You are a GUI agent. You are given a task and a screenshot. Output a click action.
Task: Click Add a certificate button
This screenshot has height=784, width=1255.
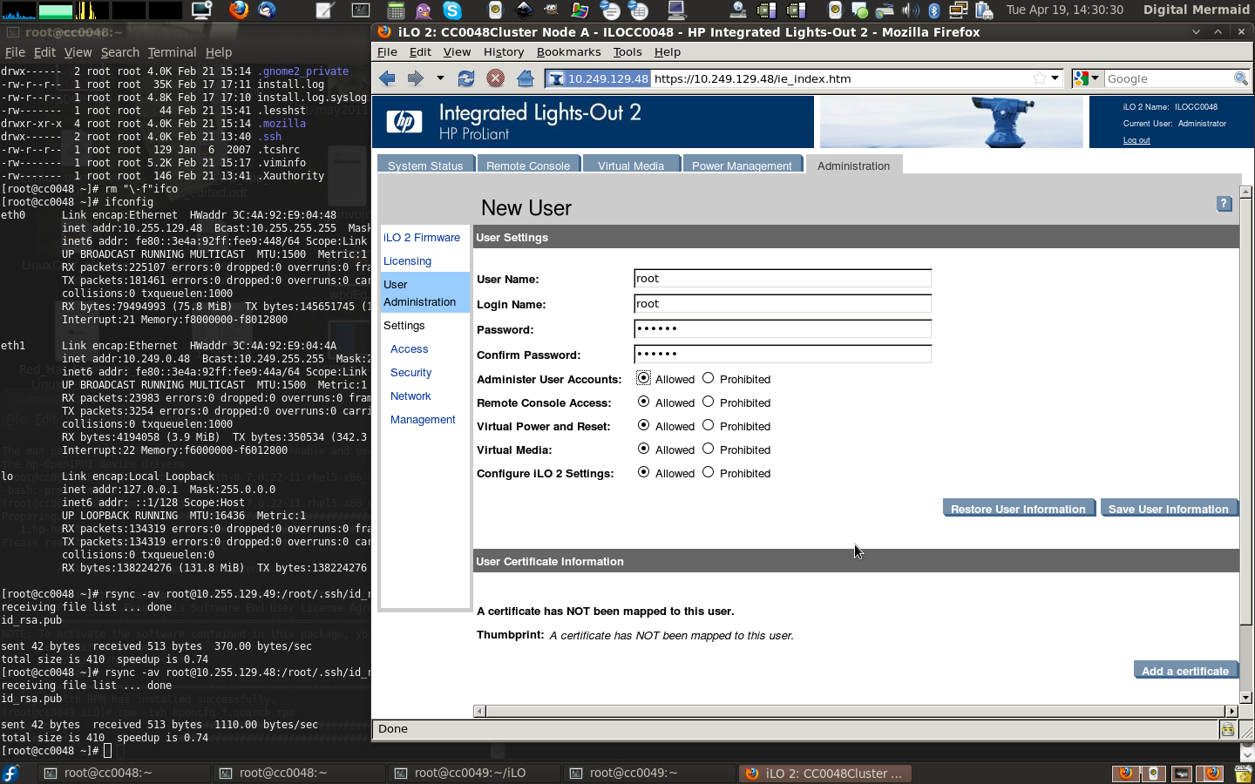pyautogui.click(x=1185, y=671)
